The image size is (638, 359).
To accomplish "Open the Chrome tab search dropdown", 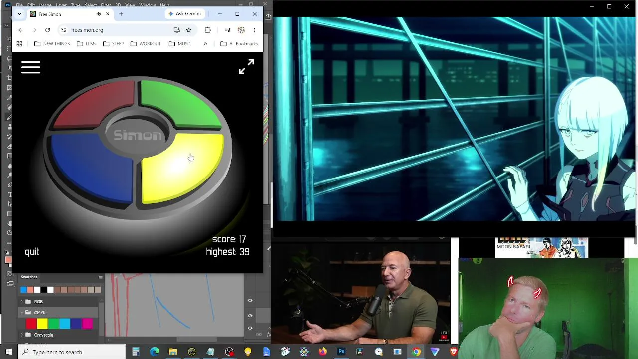I will click(19, 14).
